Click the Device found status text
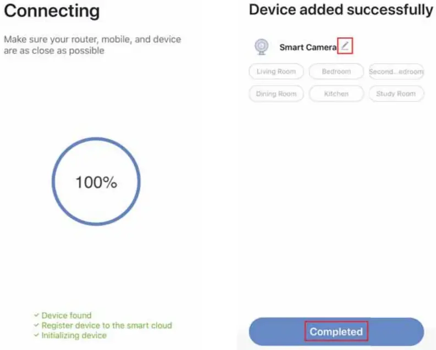The height and width of the screenshot is (350, 436). point(67,315)
